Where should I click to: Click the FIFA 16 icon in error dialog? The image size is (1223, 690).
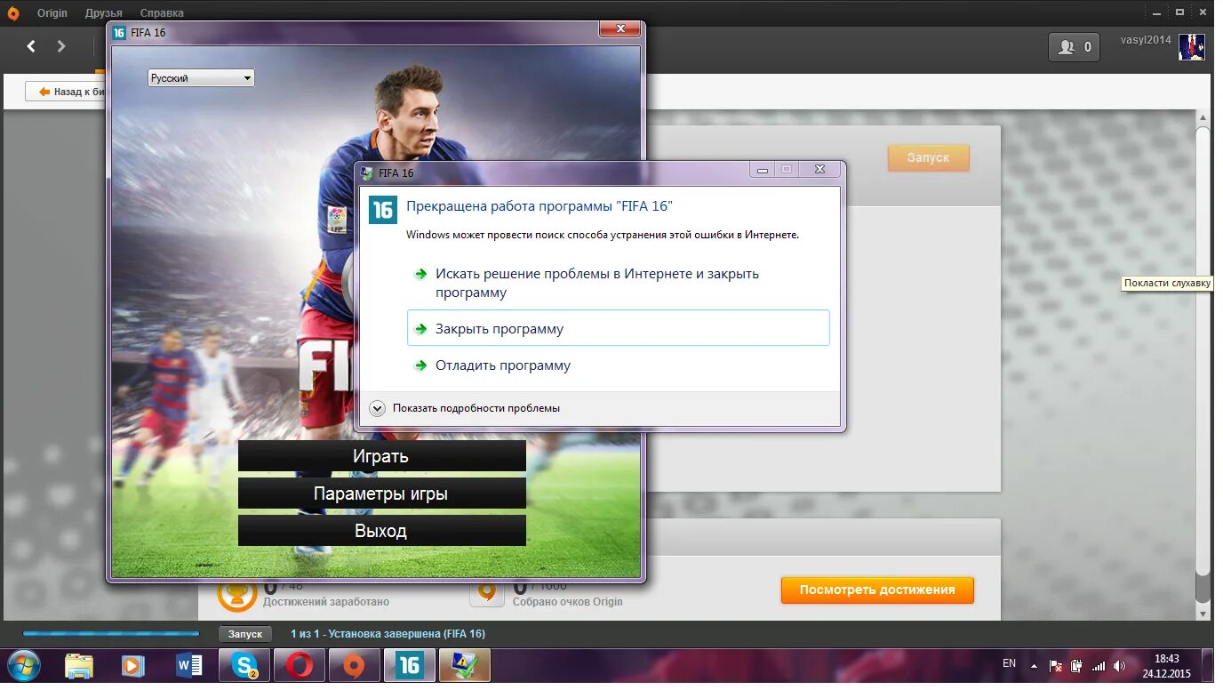coord(382,210)
